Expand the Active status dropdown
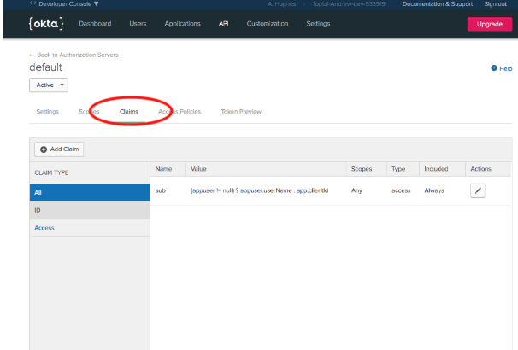 point(48,85)
